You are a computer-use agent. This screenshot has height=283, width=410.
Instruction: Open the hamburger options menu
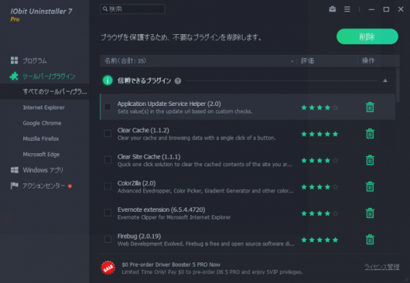(x=347, y=9)
